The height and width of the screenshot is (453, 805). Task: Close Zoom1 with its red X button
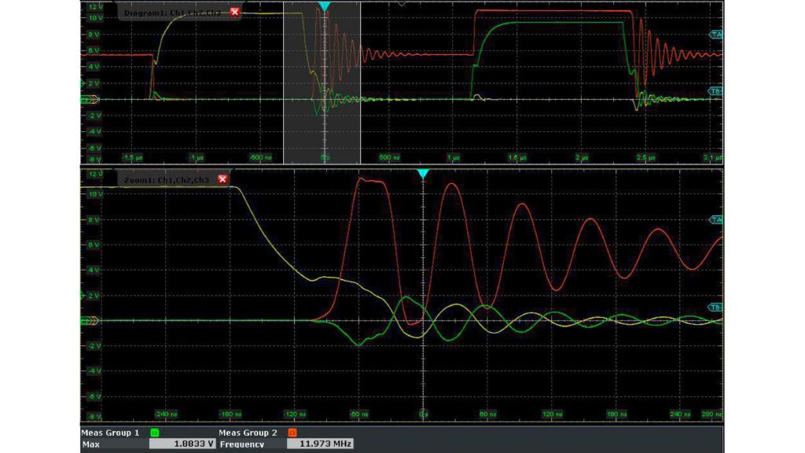(223, 180)
